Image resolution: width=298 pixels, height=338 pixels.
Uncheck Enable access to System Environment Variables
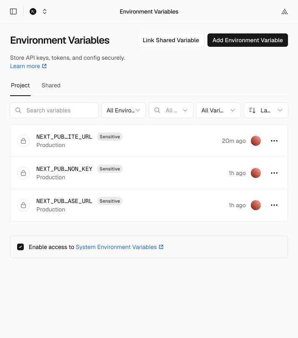[x=20, y=247]
